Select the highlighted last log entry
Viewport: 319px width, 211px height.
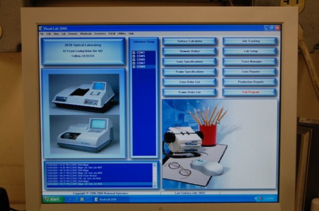tap(99, 184)
